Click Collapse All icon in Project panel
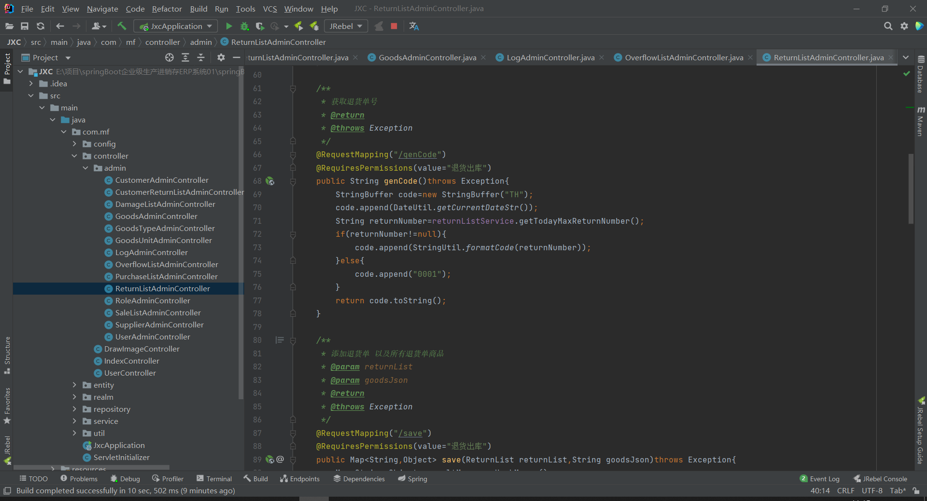 point(201,57)
